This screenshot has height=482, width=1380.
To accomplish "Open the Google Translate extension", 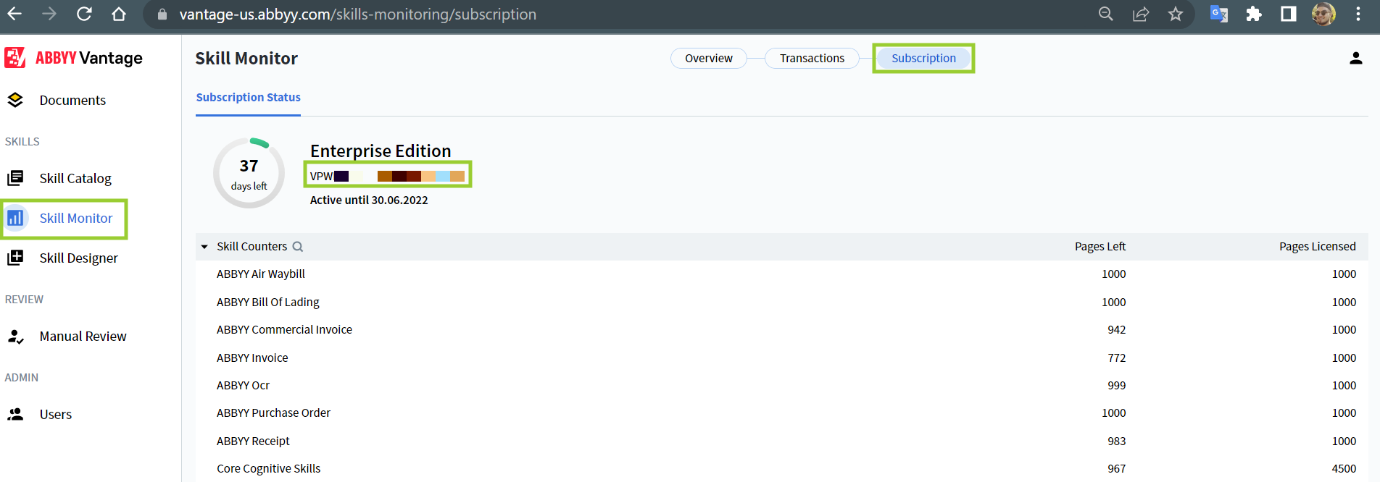I will (x=1219, y=14).
